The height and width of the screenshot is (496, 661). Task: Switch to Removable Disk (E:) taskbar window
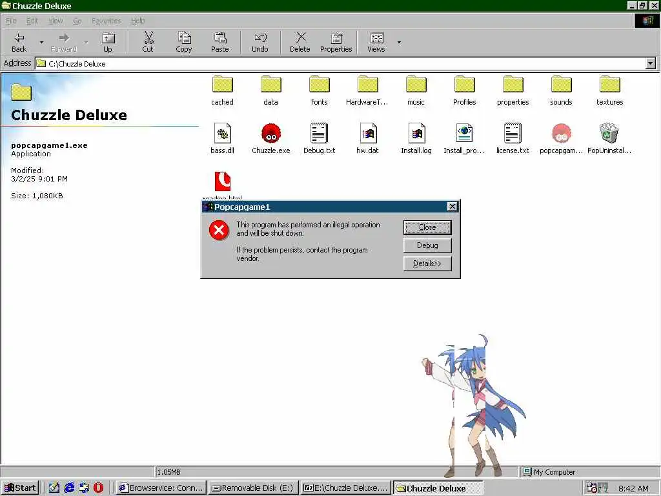tap(253, 488)
